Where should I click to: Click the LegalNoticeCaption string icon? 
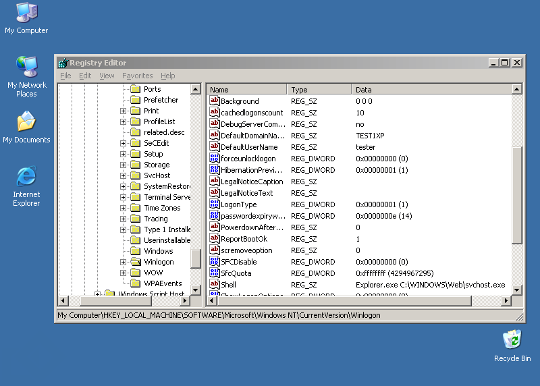(x=214, y=181)
